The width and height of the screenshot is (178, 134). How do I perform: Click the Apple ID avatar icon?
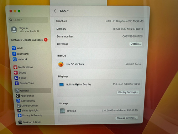14,30
